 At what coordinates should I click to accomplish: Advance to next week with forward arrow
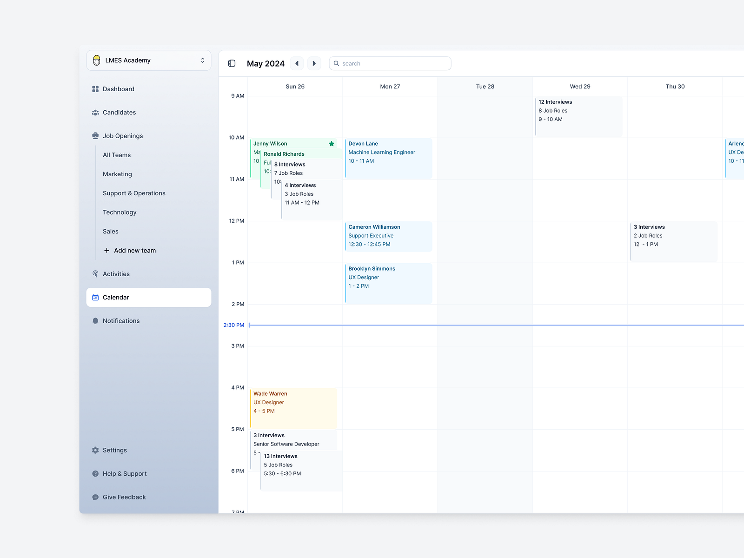tap(314, 63)
